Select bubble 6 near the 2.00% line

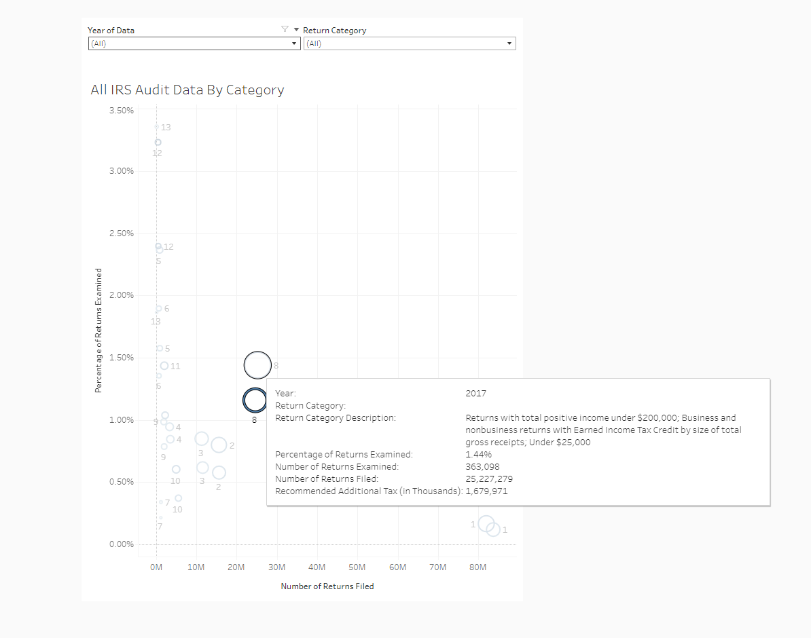[159, 309]
